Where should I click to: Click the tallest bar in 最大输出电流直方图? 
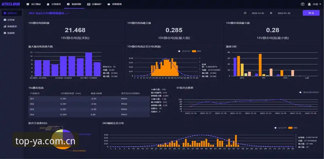point(89,64)
